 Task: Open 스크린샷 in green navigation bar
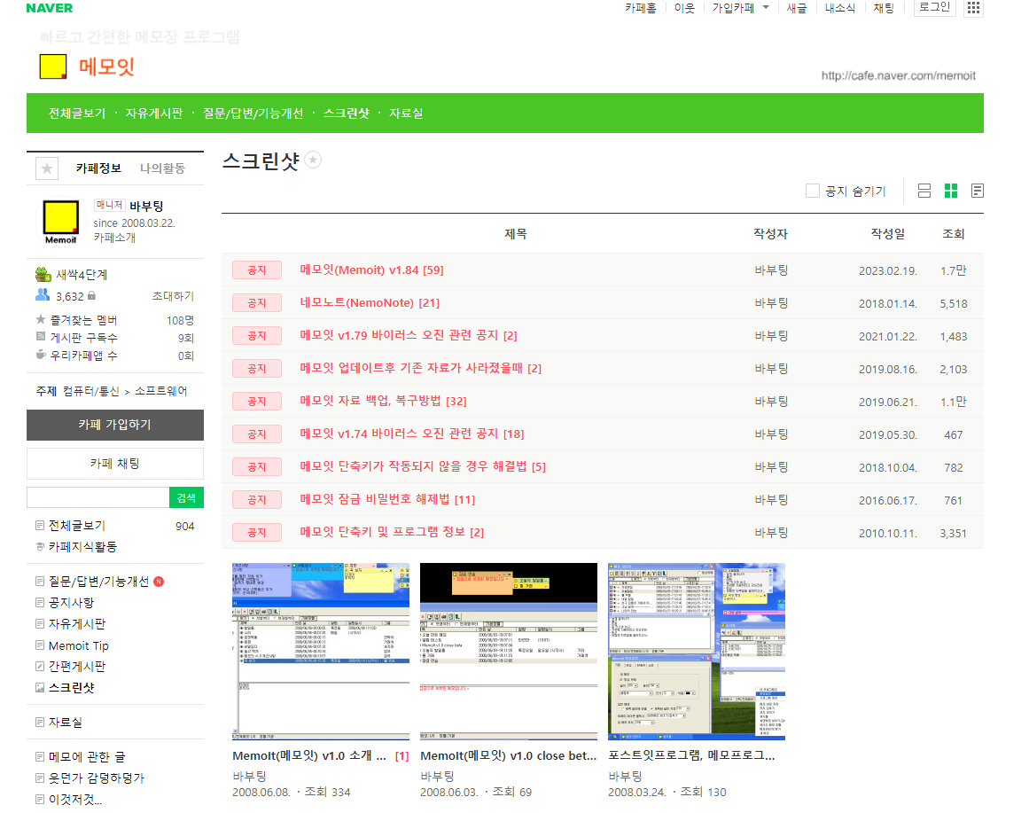[x=347, y=113]
